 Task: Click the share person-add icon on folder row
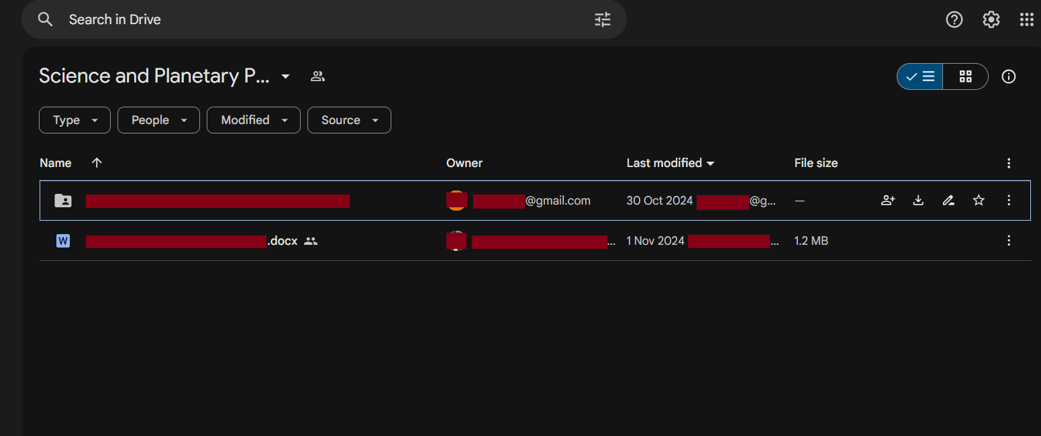tap(888, 200)
